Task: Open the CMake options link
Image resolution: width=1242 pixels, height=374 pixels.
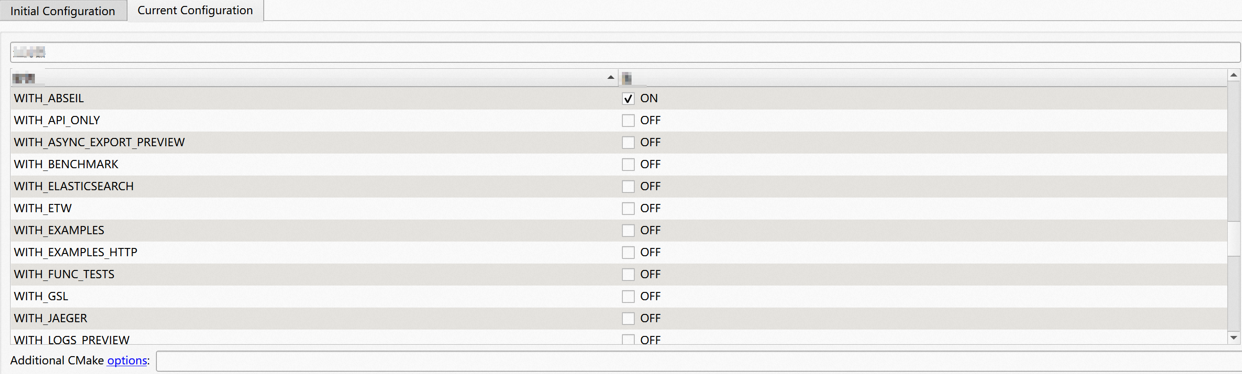Action: point(127,361)
